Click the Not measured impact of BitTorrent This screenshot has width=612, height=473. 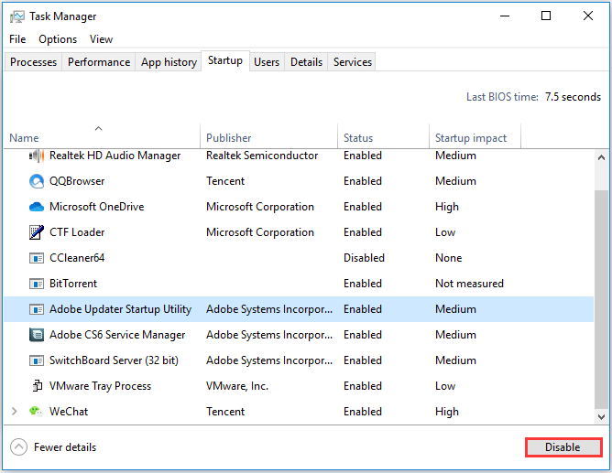469,284
